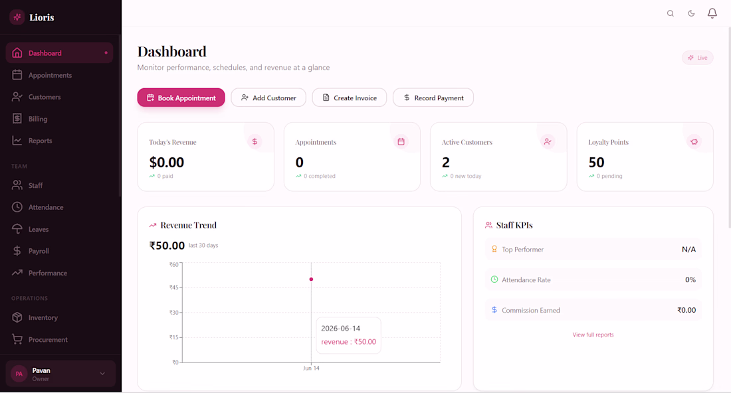Click the Performance trend icon in sidebar
The width and height of the screenshot is (731, 393).
pos(17,273)
